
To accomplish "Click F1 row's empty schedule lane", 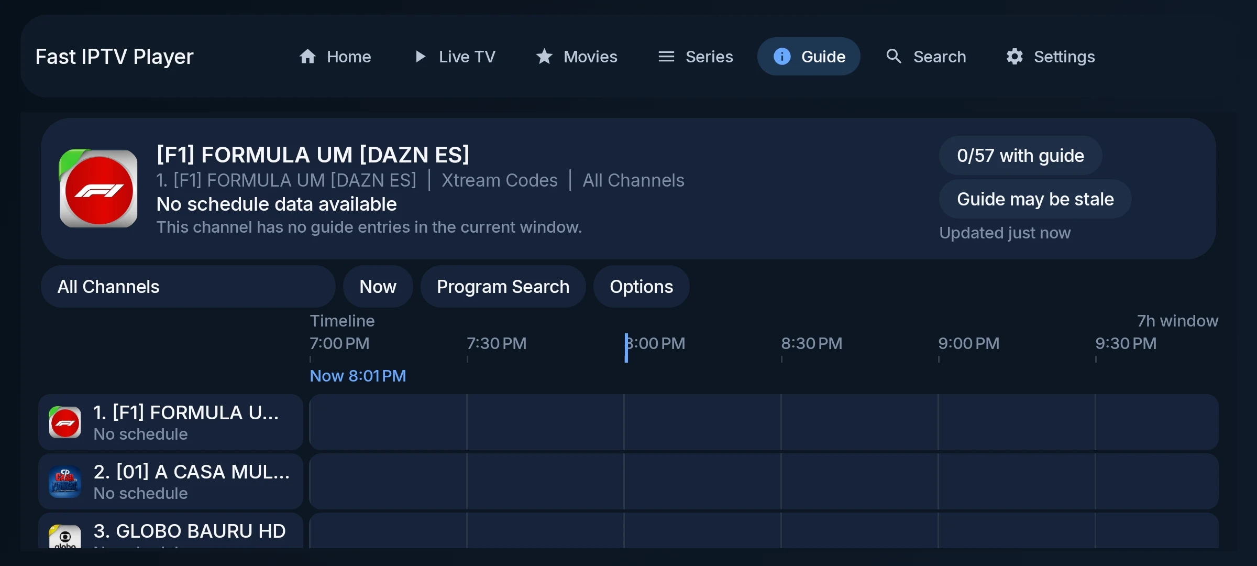I will coord(764,422).
